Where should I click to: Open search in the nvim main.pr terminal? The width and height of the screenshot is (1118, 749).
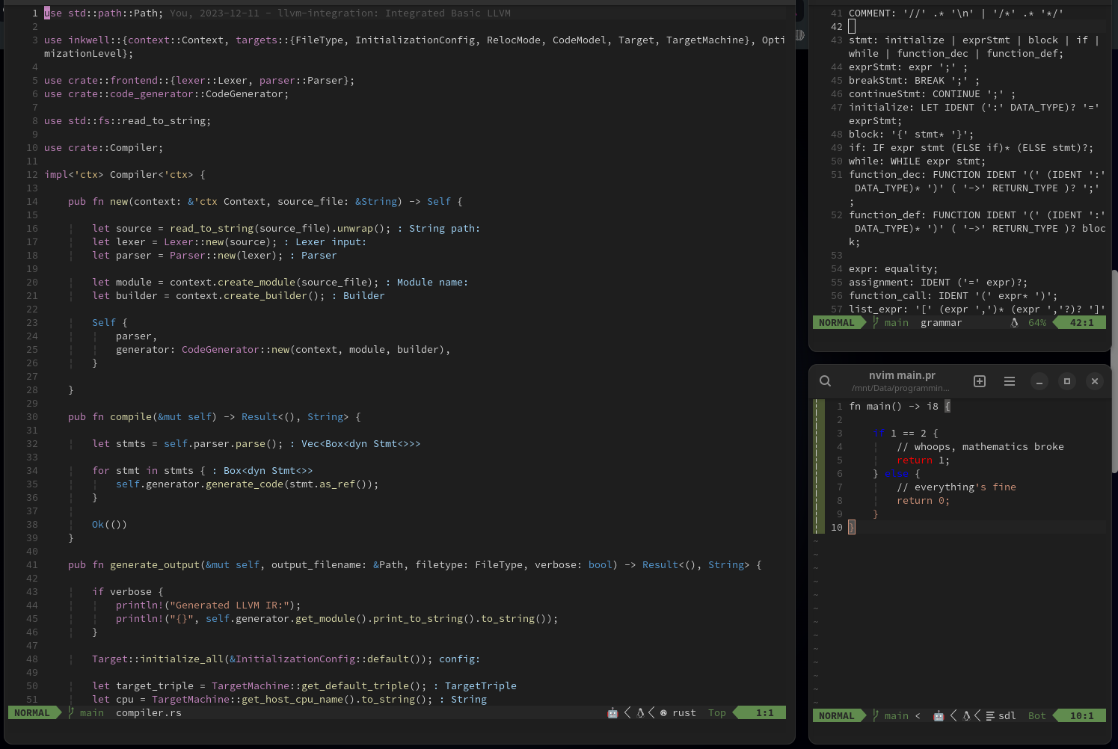(x=825, y=381)
